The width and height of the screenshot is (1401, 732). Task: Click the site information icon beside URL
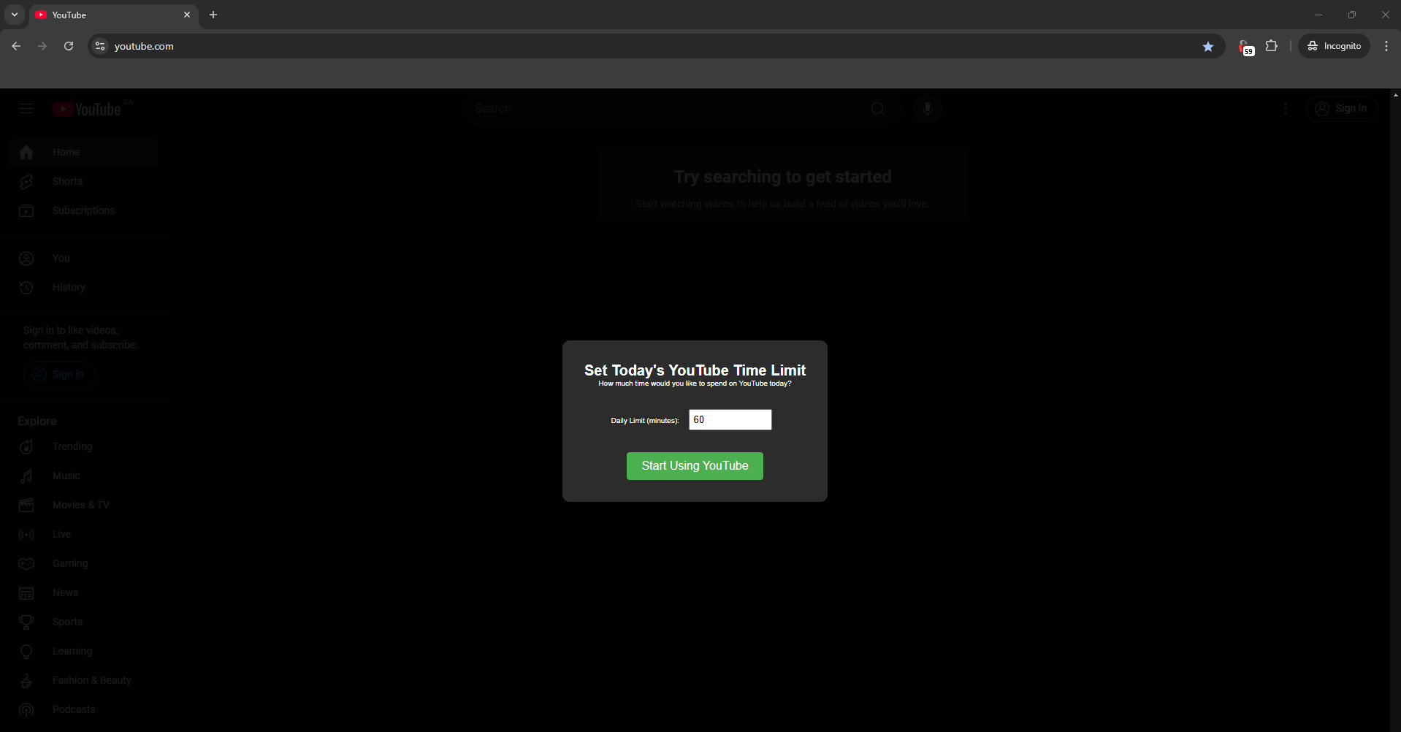101,46
